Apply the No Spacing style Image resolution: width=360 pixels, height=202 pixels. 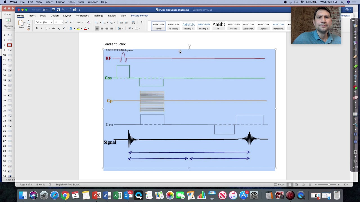pos(174,26)
